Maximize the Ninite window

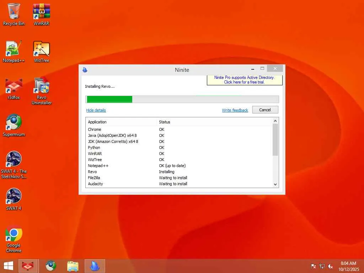tap(262, 69)
